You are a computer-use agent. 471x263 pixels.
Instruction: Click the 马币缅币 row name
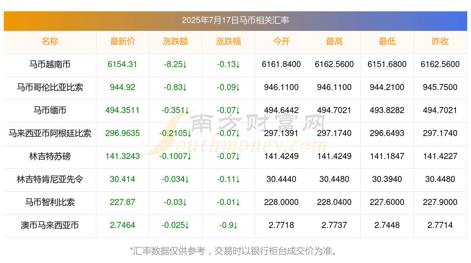(50, 110)
